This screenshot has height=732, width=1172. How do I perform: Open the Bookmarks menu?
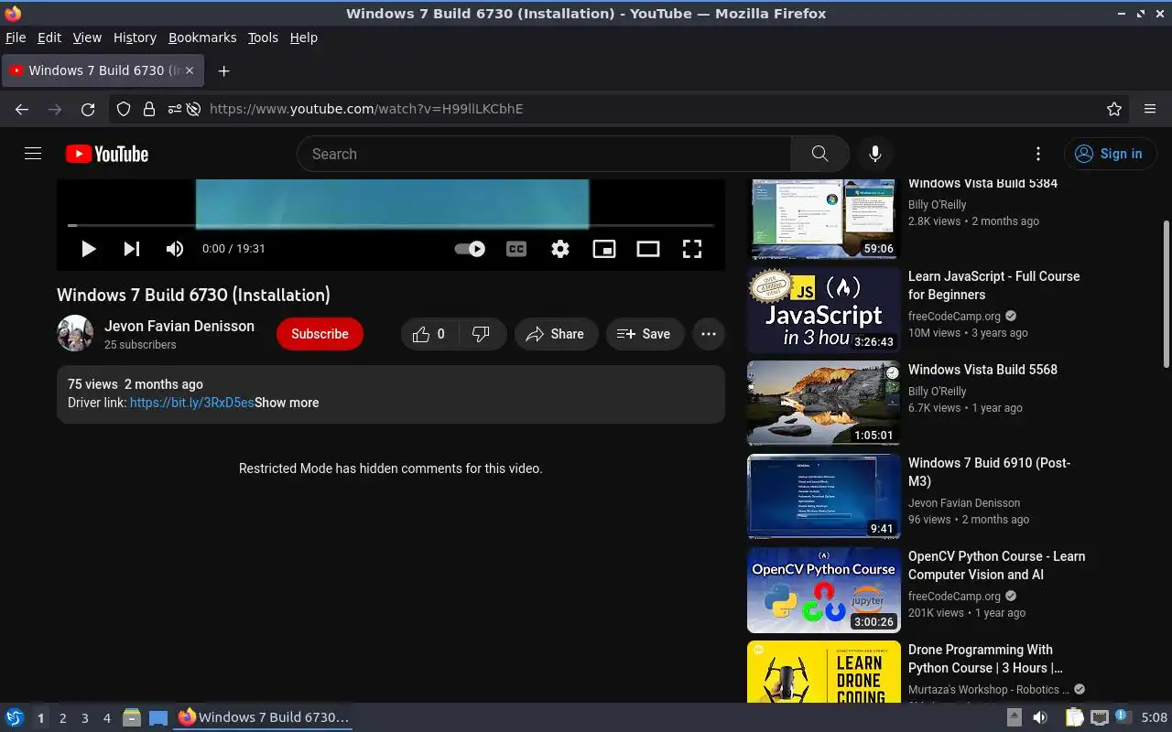tap(202, 38)
